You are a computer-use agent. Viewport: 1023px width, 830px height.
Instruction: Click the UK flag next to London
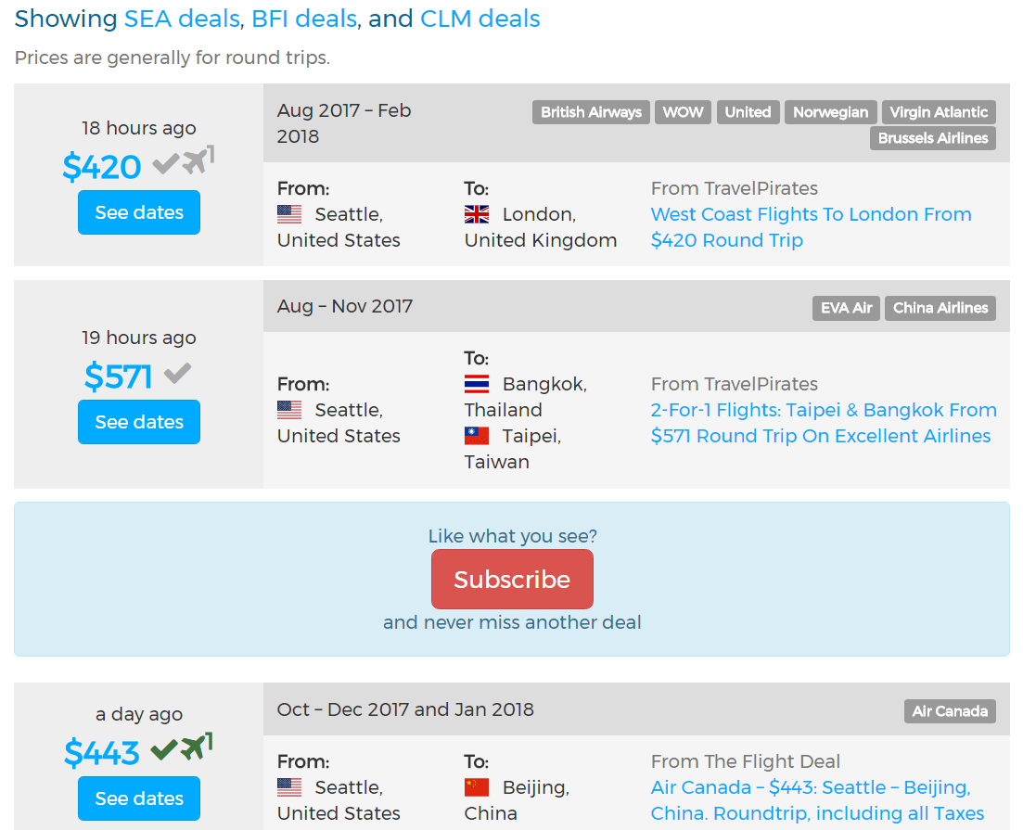coord(477,213)
